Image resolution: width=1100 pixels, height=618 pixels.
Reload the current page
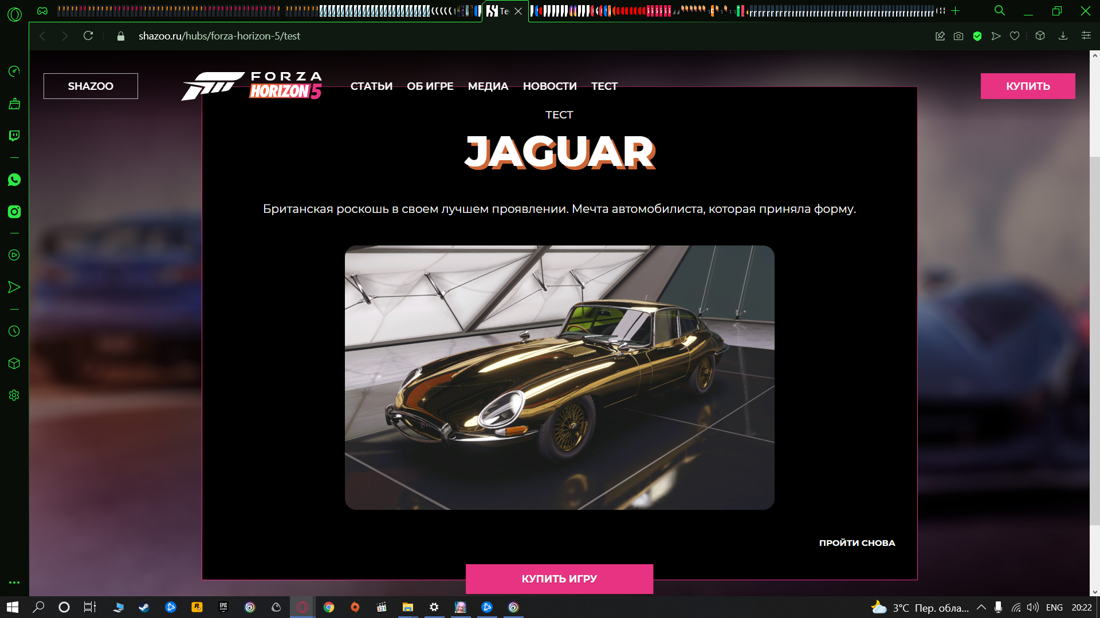click(x=88, y=35)
